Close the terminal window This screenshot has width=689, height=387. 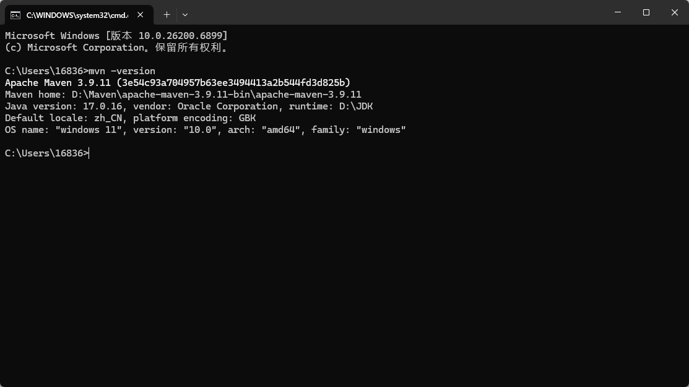[x=675, y=12]
